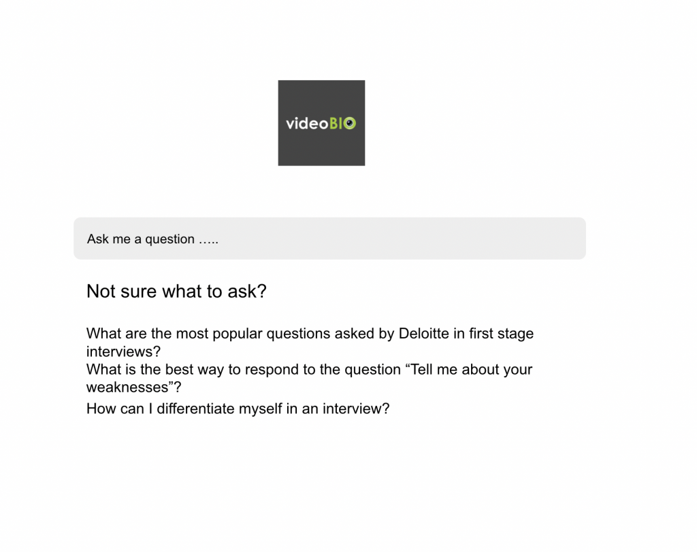Select the Tell me about your weaknesses suggestion
The image size is (697, 552).
(x=310, y=378)
